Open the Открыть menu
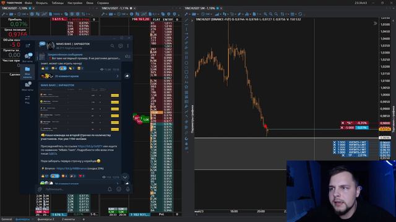 pyautogui.click(x=41, y=2)
